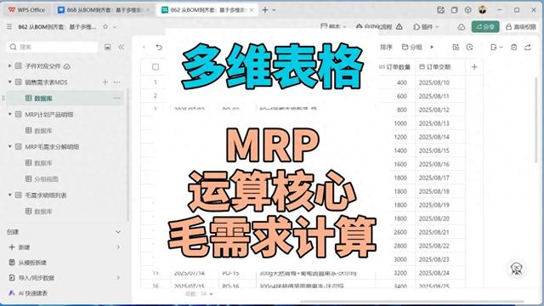
Task: Open more options for the selected 数据库 view
Action: pos(117,99)
